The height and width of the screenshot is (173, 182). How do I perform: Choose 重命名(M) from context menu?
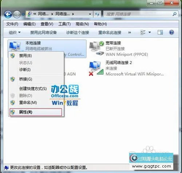coord(36,103)
